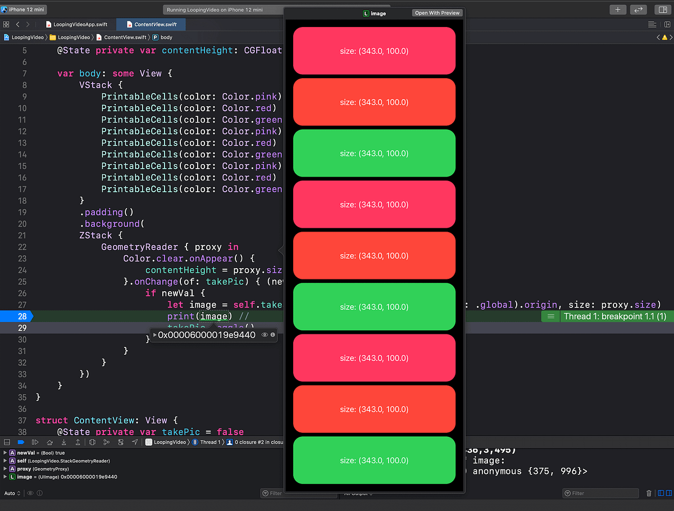Toggle Quick Look on image value in debug popover
674x511 pixels.
pos(265,334)
